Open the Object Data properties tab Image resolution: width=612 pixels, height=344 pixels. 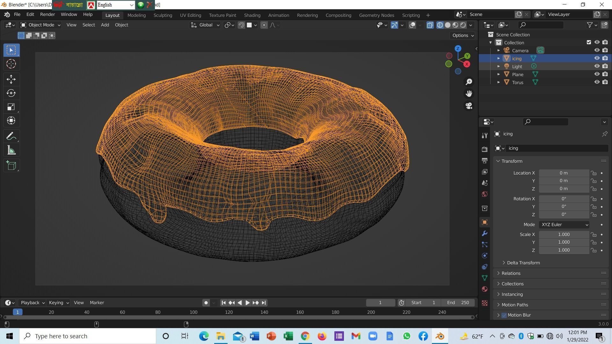tap(484, 278)
